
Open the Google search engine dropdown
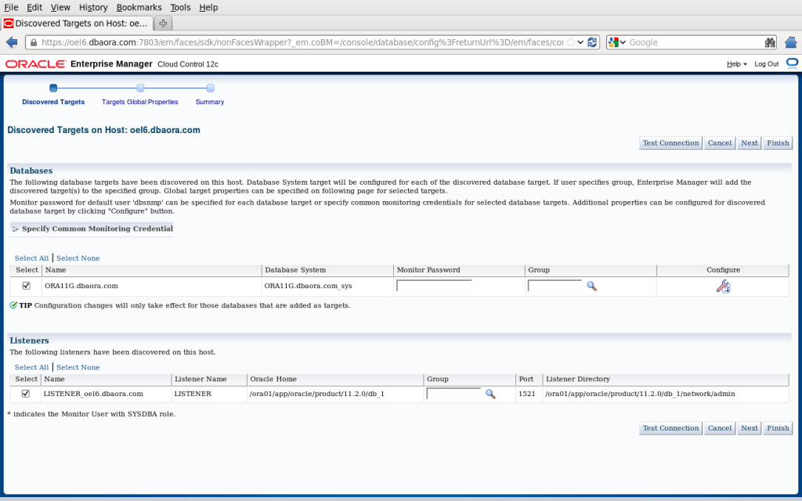[x=617, y=42]
